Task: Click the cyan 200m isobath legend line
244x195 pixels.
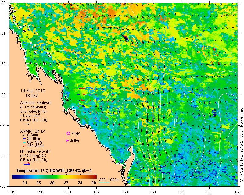Action: click(104, 183)
